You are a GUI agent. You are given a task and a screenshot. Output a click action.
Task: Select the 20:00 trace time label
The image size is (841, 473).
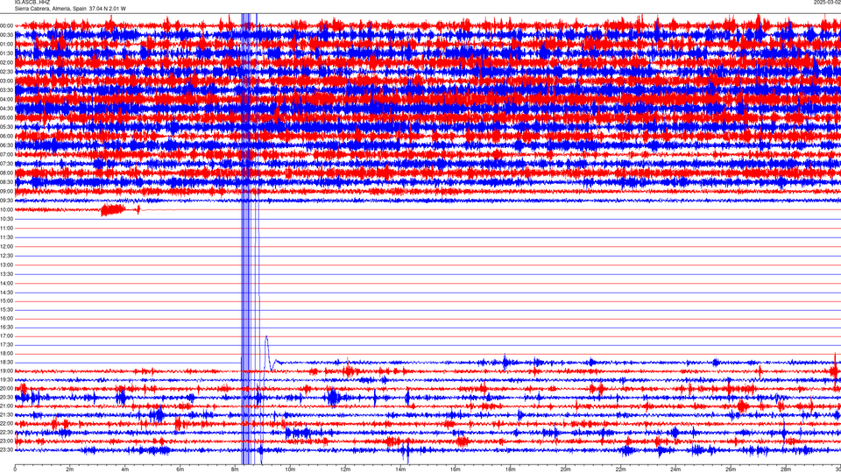(6, 389)
